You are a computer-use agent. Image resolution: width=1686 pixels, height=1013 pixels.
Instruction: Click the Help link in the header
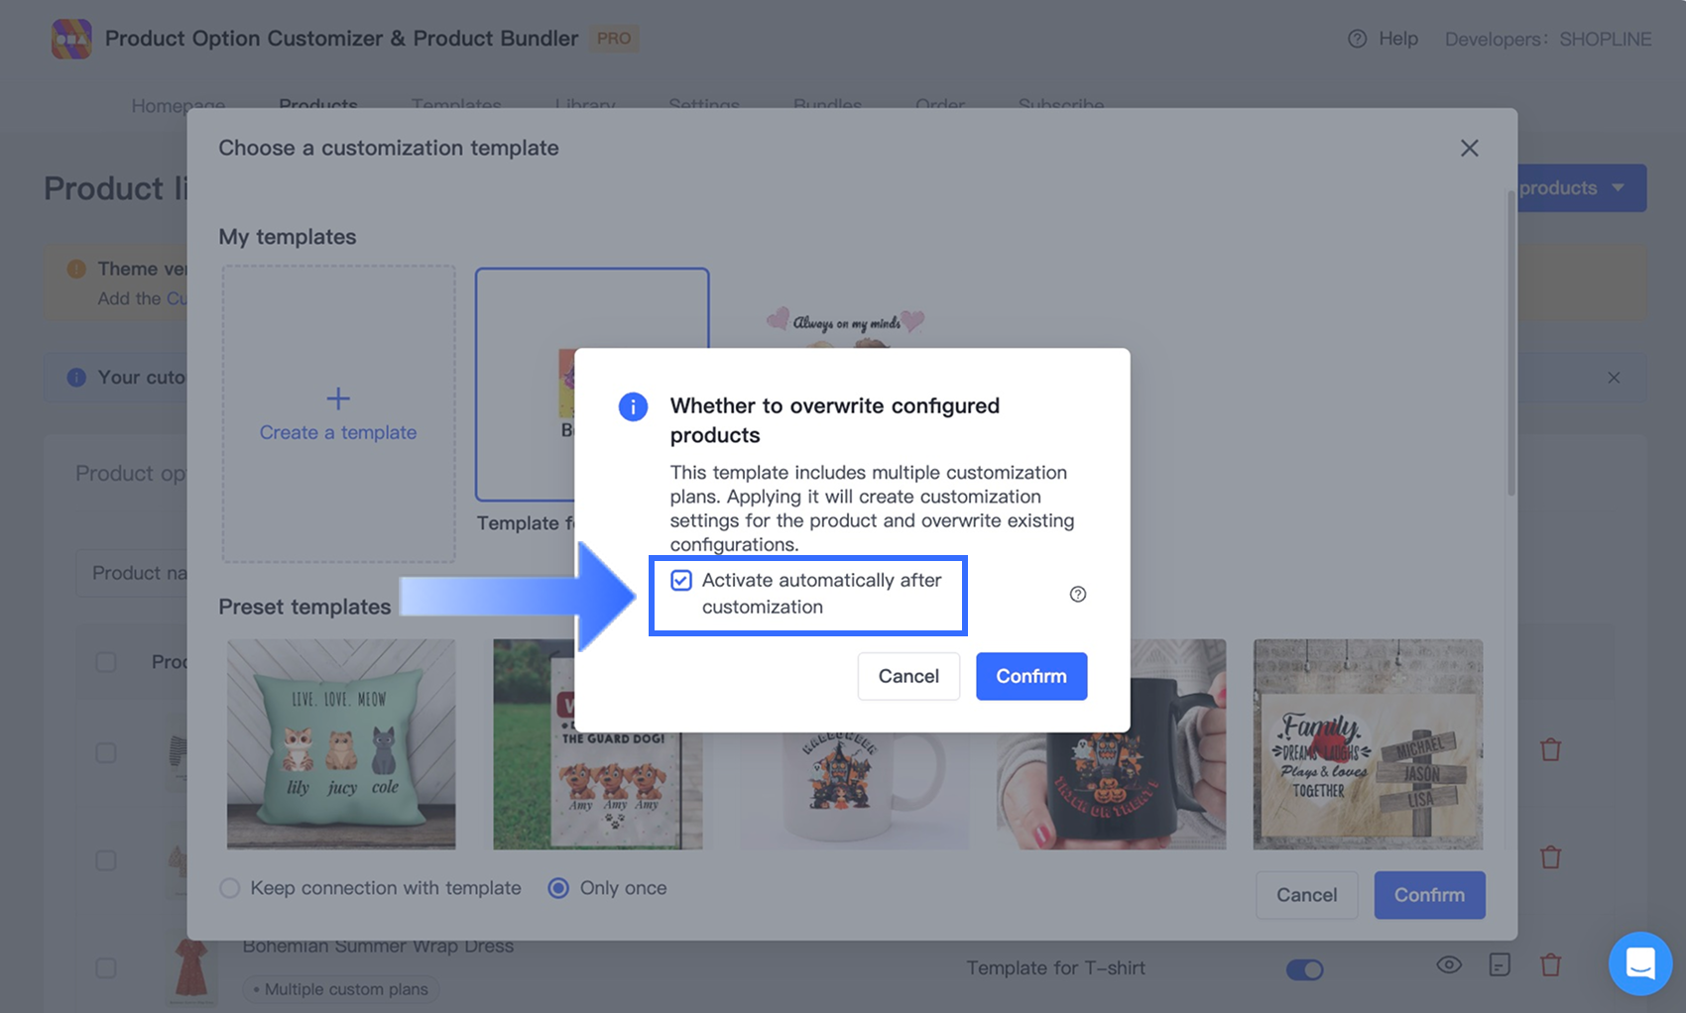click(1398, 39)
